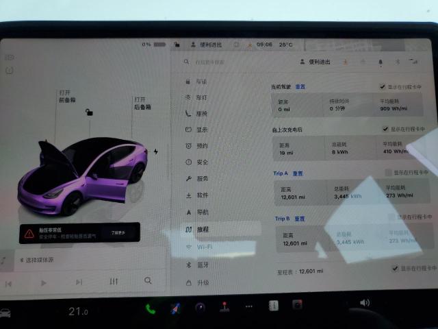Toggle 显示在行程卡中 checkbox beside odometer 里程表
This screenshot has height=329, width=438.
tap(394, 268)
